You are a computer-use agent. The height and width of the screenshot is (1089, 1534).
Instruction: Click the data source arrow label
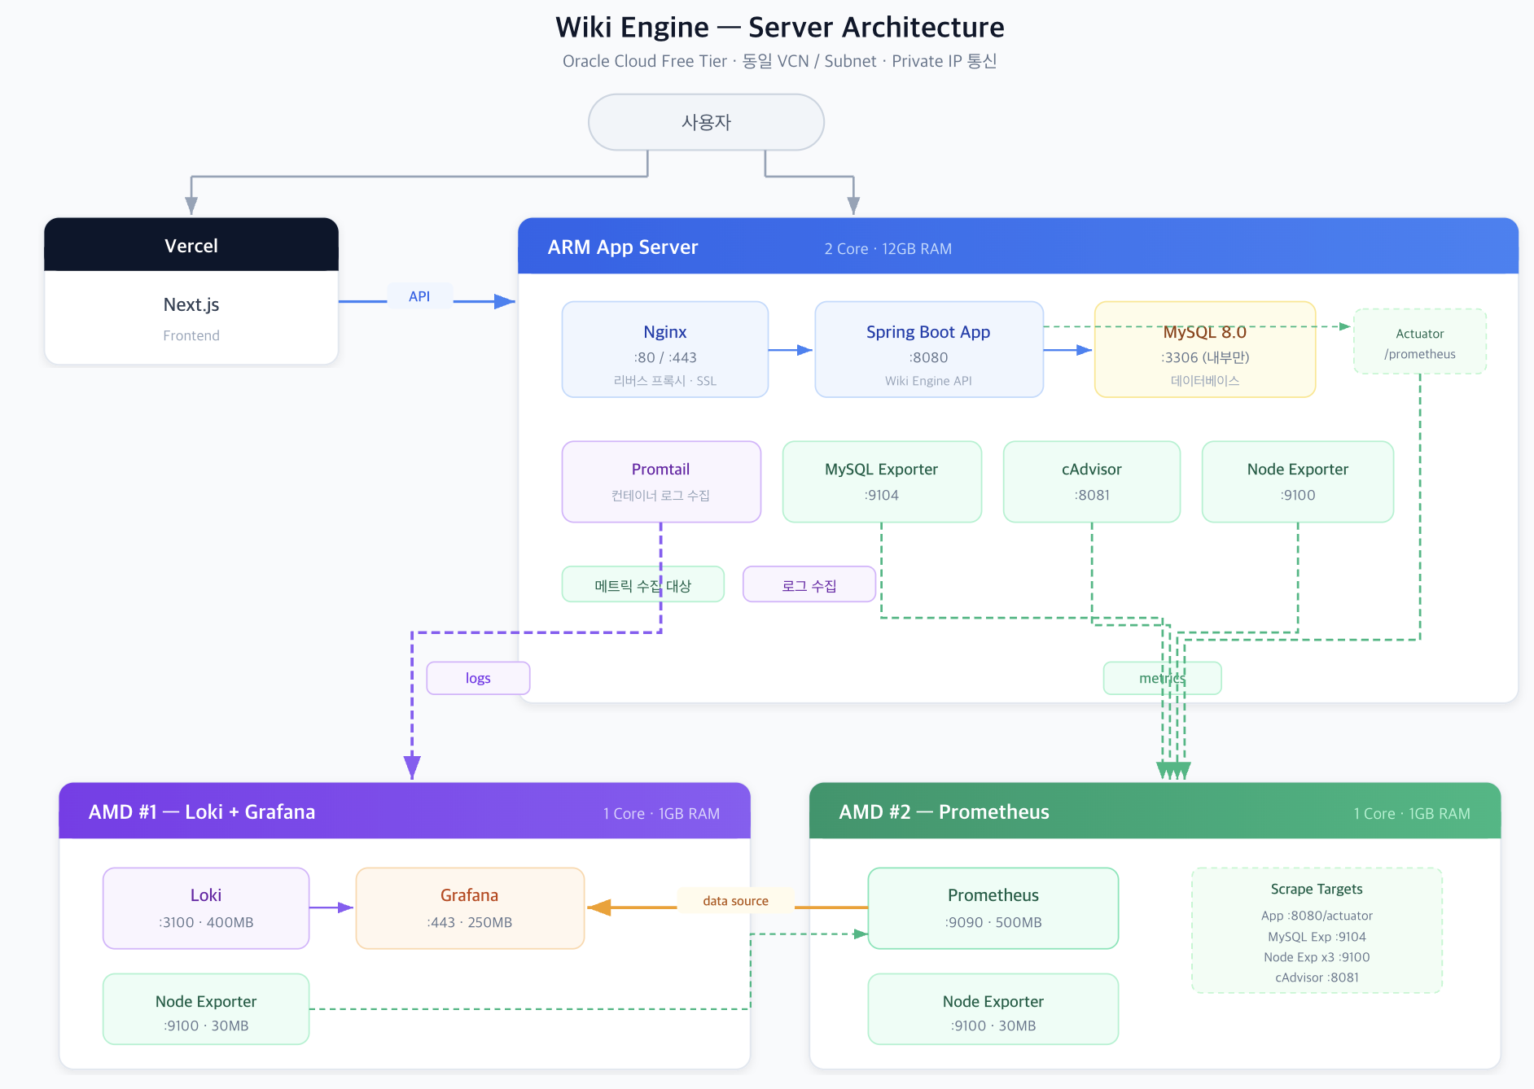tap(735, 900)
